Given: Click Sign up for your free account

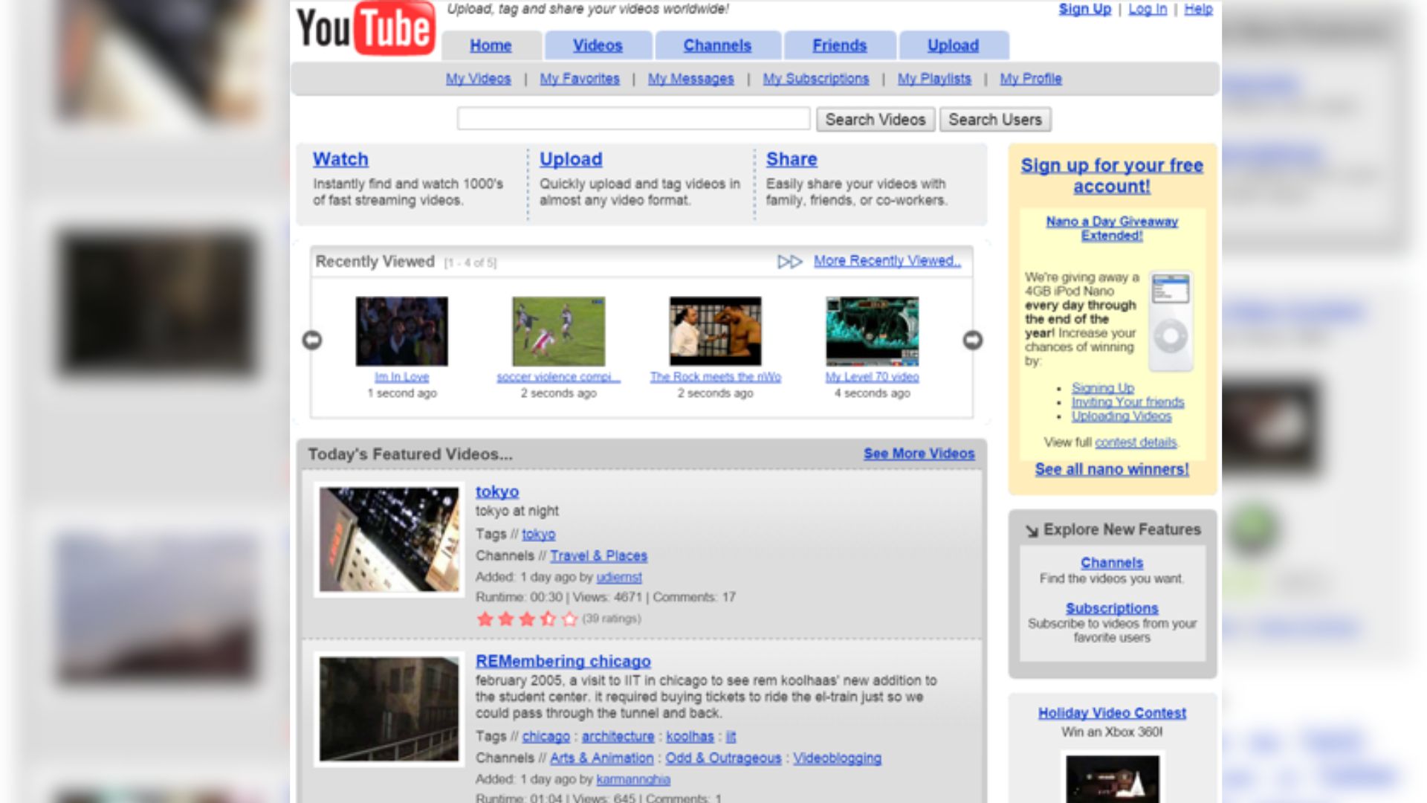Looking at the screenshot, I should click(x=1112, y=175).
